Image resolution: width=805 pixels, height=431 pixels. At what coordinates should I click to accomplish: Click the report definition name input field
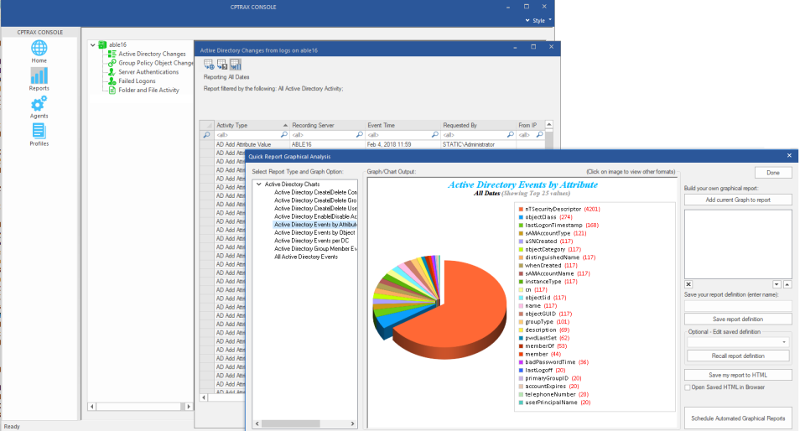738,306
